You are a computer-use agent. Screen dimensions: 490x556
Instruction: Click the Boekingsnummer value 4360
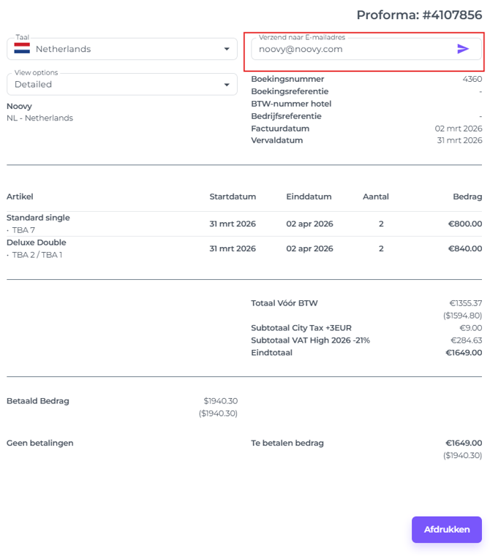pos(472,79)
